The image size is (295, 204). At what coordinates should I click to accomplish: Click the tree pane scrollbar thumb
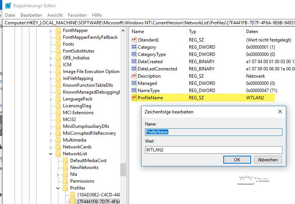(x=123, y=170)
